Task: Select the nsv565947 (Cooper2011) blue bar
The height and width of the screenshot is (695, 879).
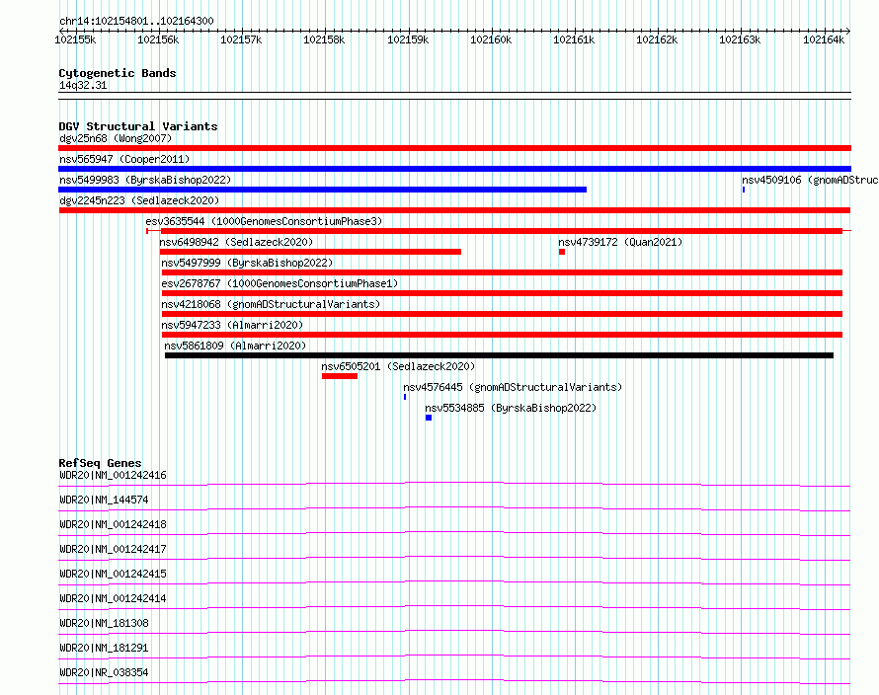Action: (454, 169)
